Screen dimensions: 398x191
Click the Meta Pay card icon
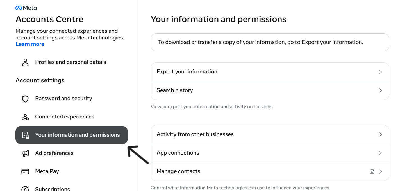point(25,171)
